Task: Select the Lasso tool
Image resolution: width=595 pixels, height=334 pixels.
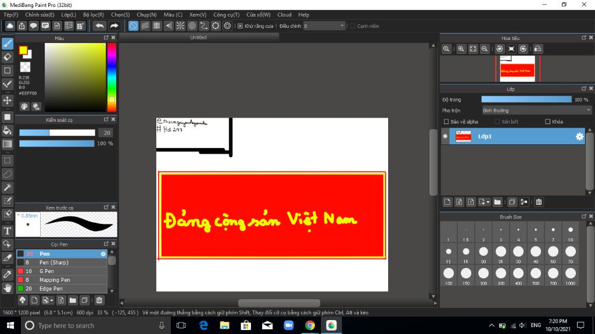Action: pyautogui.click(x=7, y=174)
